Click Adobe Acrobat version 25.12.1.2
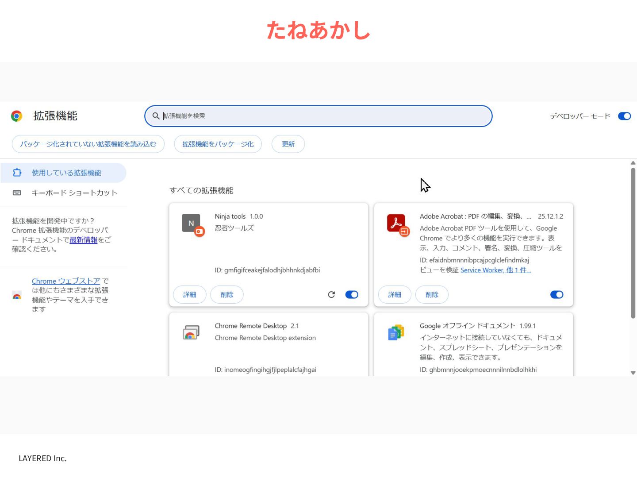The image size is (637, 478). coord(550,216)
